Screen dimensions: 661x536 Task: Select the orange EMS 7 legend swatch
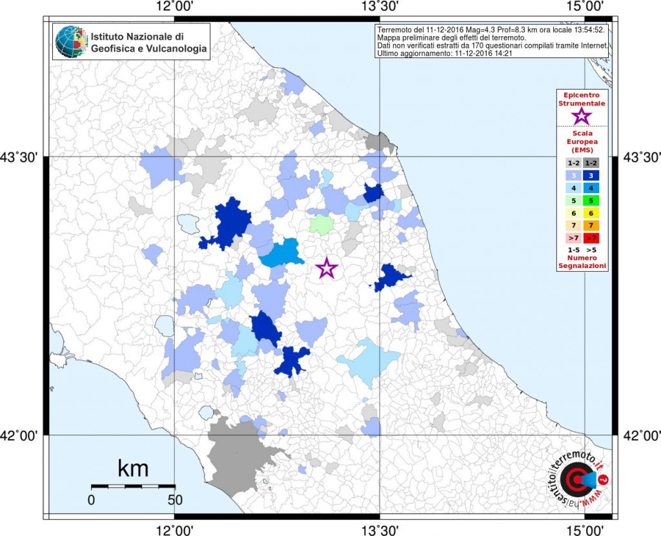591,225
